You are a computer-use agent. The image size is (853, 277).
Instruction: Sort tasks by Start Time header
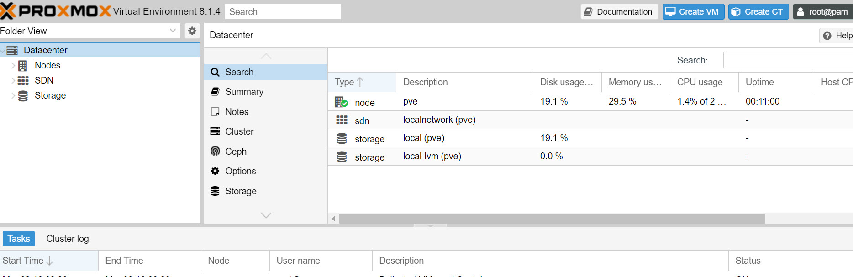click(x=49, y=261)
